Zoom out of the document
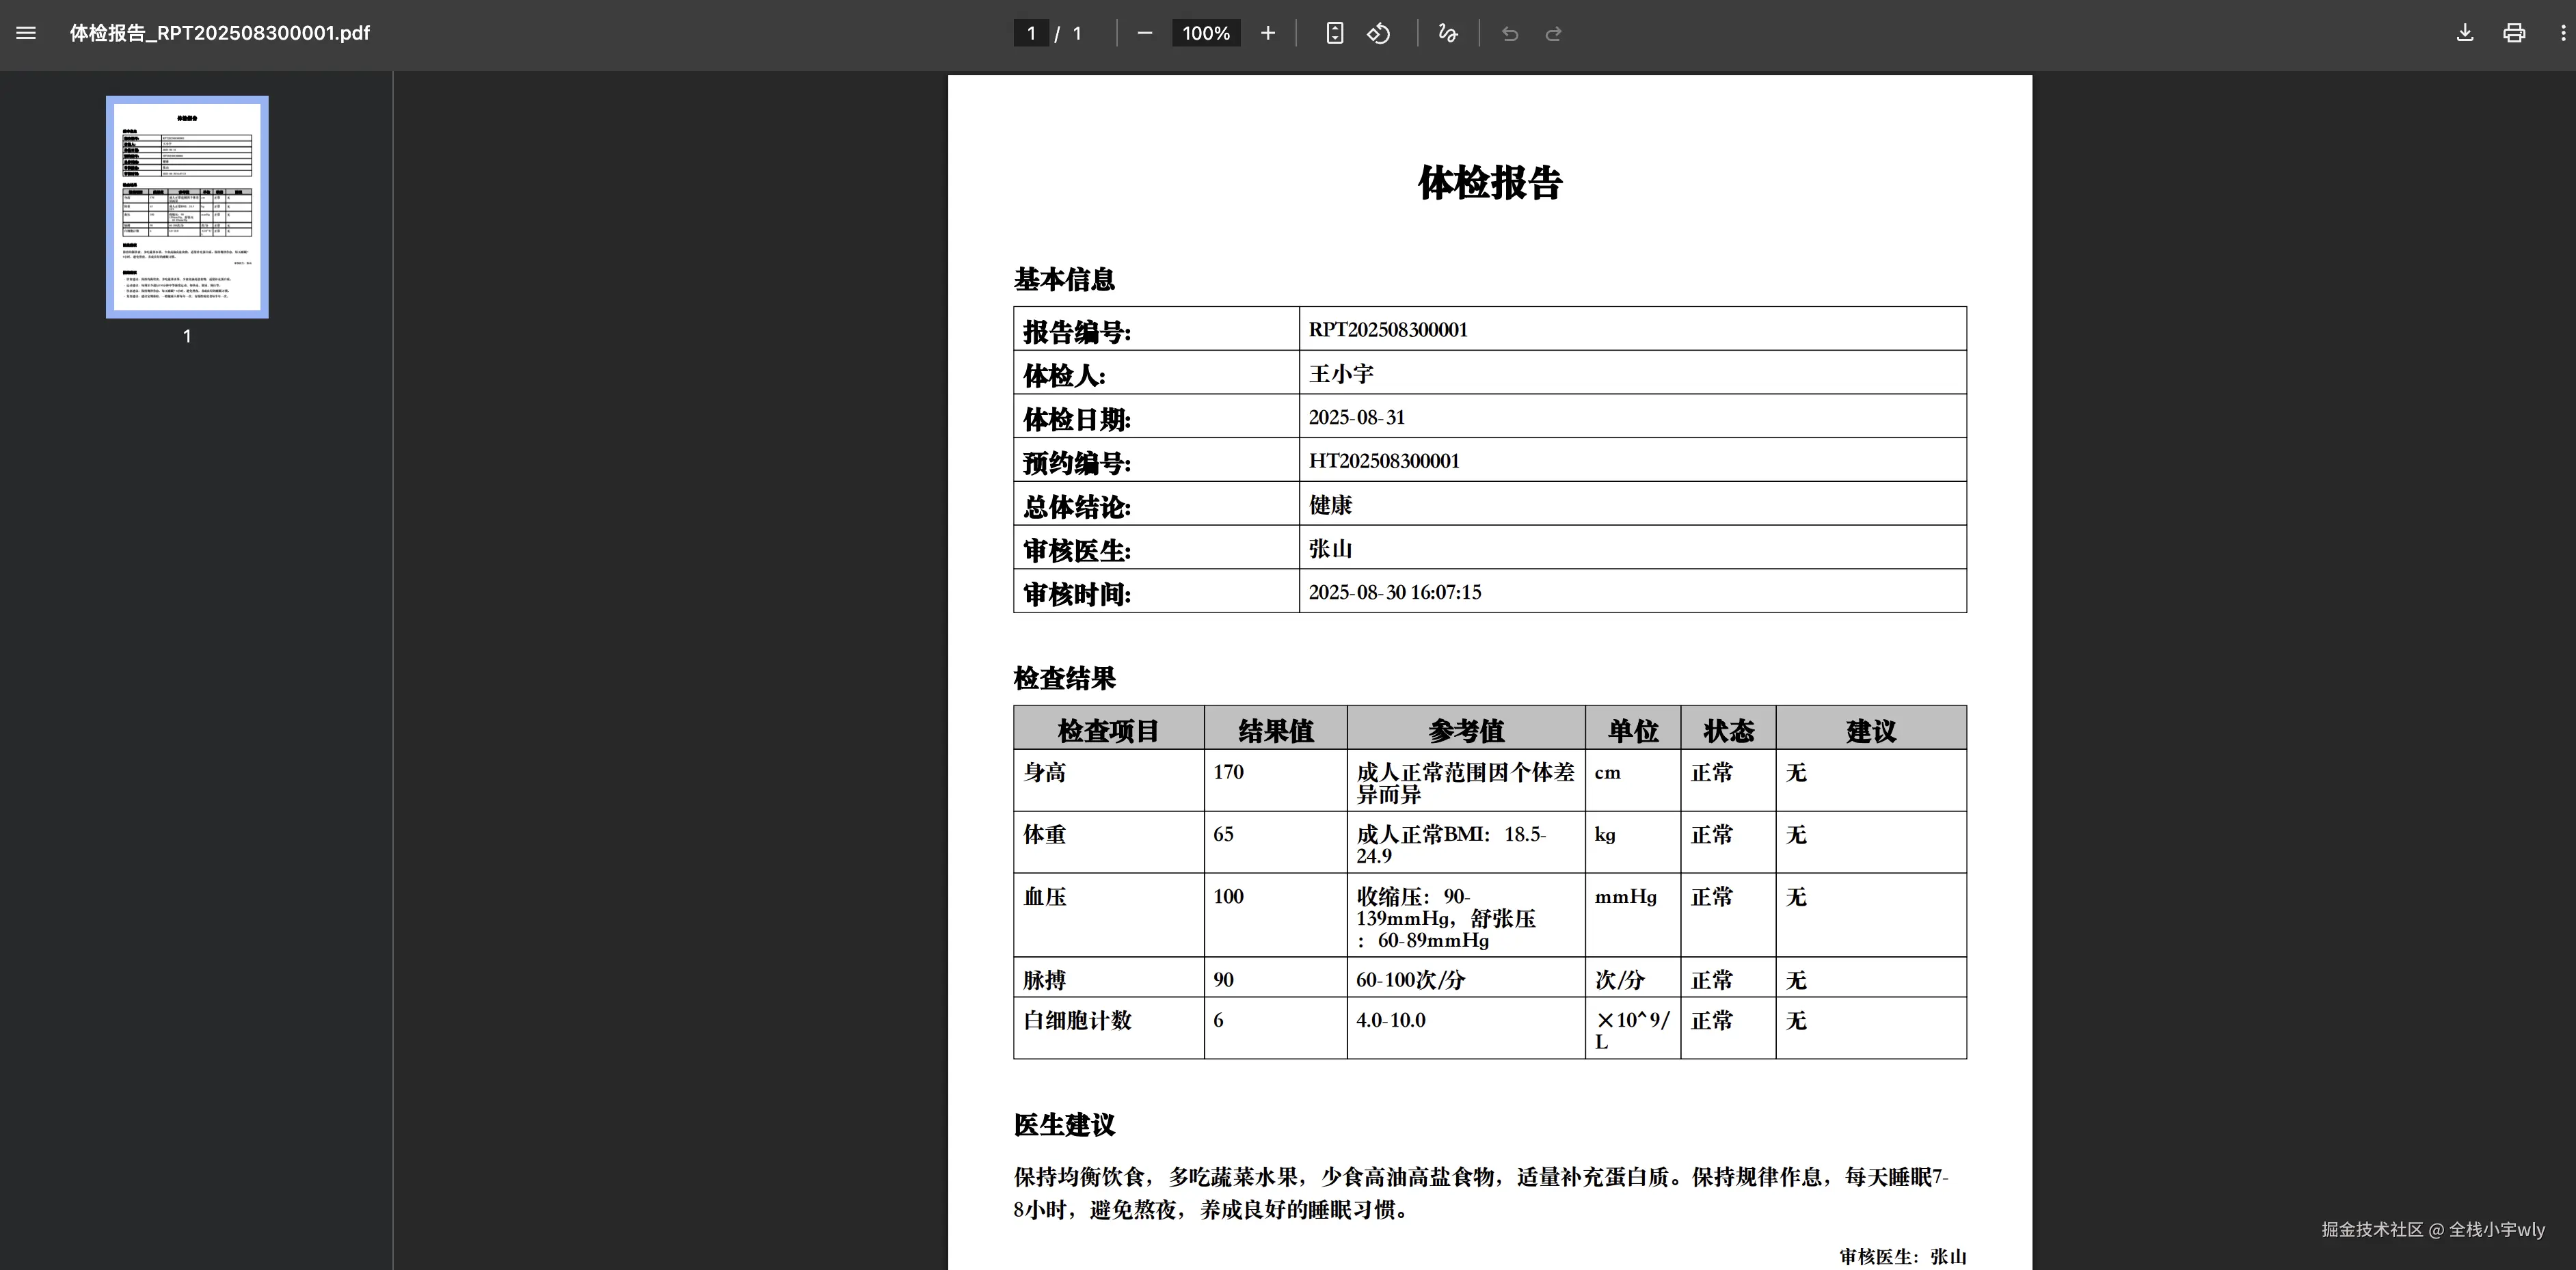The image size is (2576, 1270). [x=1144, y=33]
